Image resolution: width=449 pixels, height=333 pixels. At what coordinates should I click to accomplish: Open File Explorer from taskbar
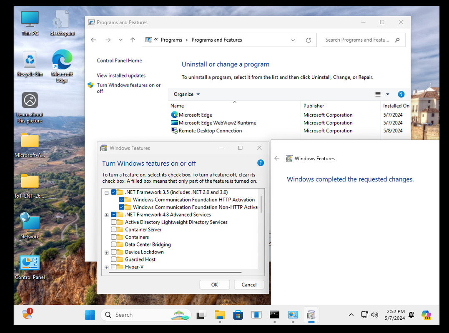coord(220,315)
